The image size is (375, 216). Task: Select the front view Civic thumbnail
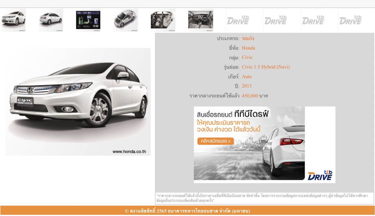(x=13, y=20)
